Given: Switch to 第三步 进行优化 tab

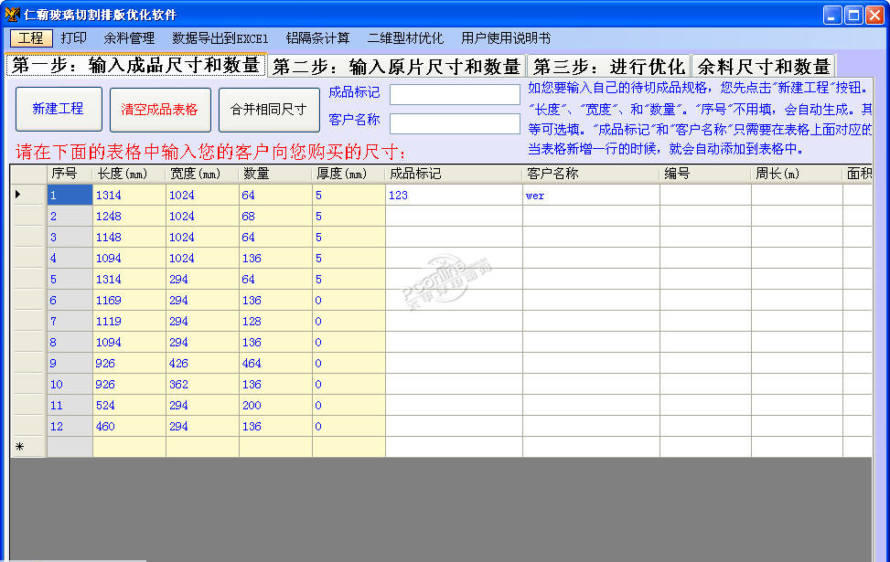Looking at the screenshot, I should tap(608, 67).
